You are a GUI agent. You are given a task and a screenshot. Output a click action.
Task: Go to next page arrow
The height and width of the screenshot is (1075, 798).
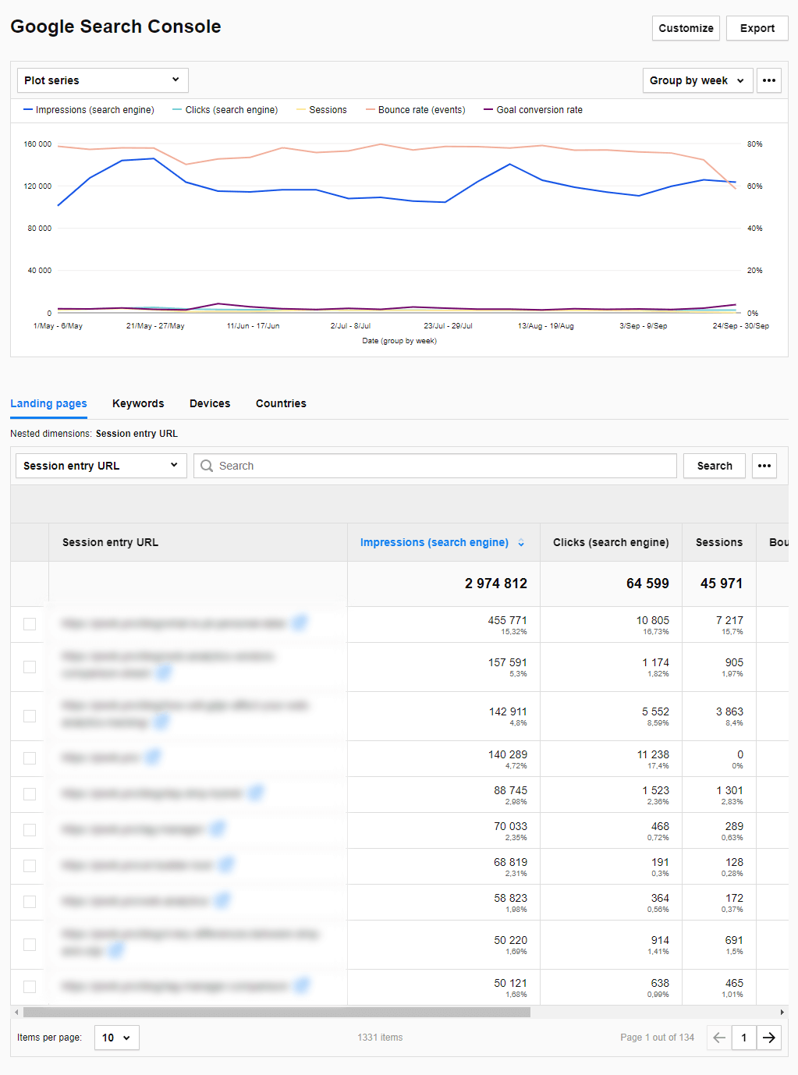click(x=769, y=1038)
